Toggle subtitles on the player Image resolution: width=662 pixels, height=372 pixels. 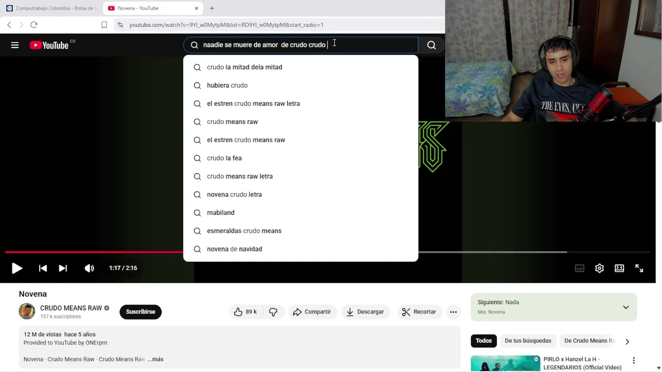pyautogui.click(x=579, y=268)
